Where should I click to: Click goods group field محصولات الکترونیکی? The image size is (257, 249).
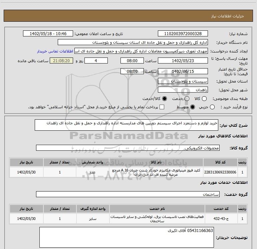(128, 148)
